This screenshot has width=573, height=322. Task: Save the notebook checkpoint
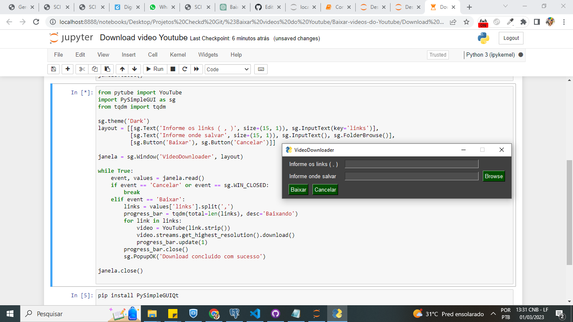(53, 69)
